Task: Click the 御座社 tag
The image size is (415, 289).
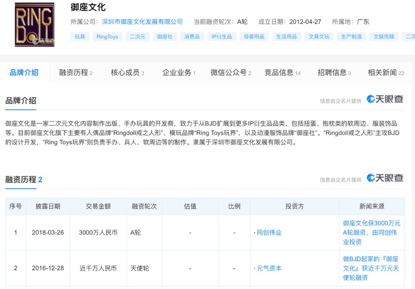Action: [164, 37]
